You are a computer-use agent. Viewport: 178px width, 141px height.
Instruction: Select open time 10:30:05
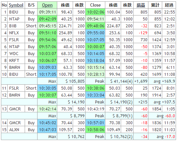pyautogui.click(x=47, y=88)
